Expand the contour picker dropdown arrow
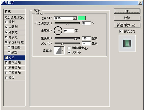 [63, 50]
